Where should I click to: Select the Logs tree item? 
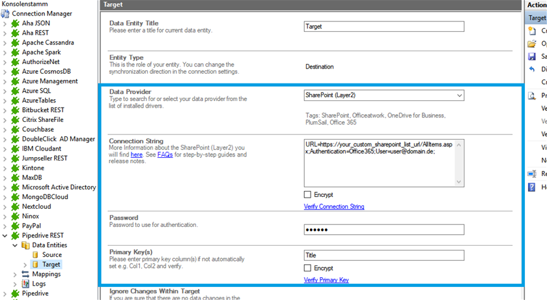[x=39, y=284]
